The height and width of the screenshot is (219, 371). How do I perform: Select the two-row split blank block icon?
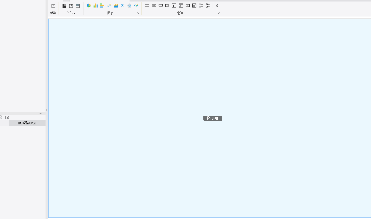point(71,6)
